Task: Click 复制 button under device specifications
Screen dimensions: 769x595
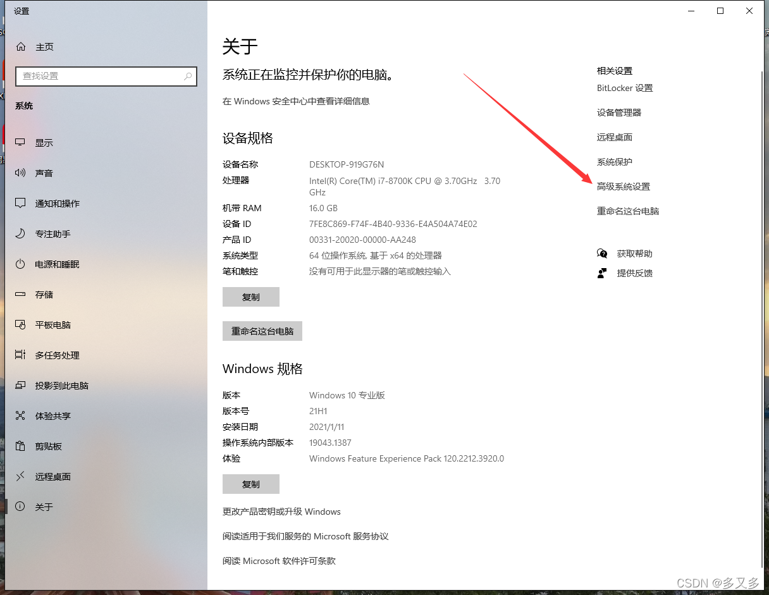Action: pos(251,297)
